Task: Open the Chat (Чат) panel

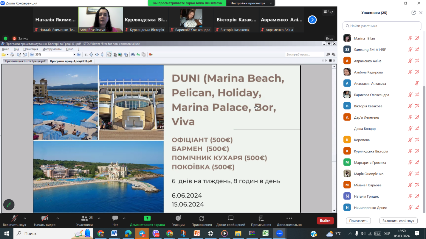Action: [x=115, y=218]
